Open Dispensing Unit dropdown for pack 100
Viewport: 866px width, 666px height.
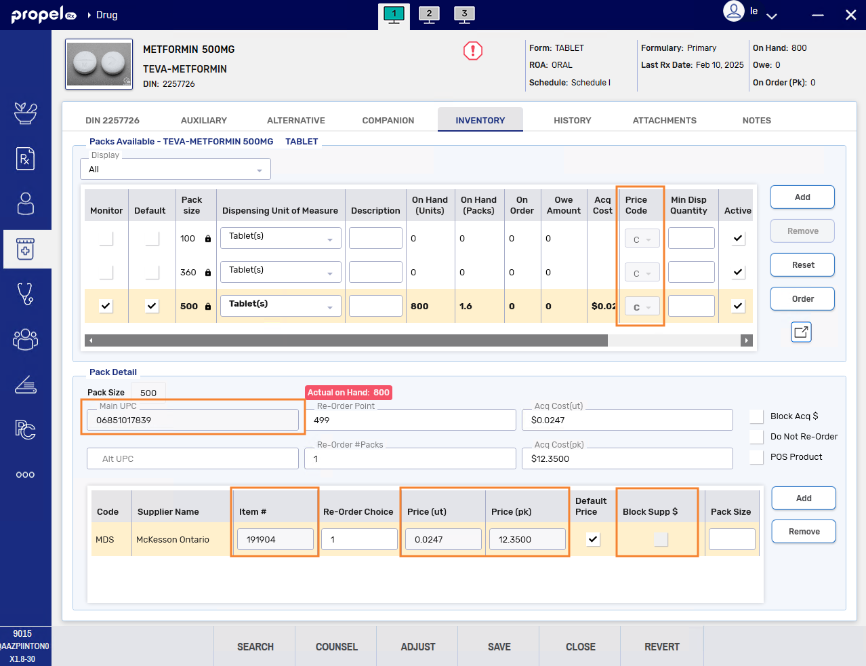coord(281,238)
